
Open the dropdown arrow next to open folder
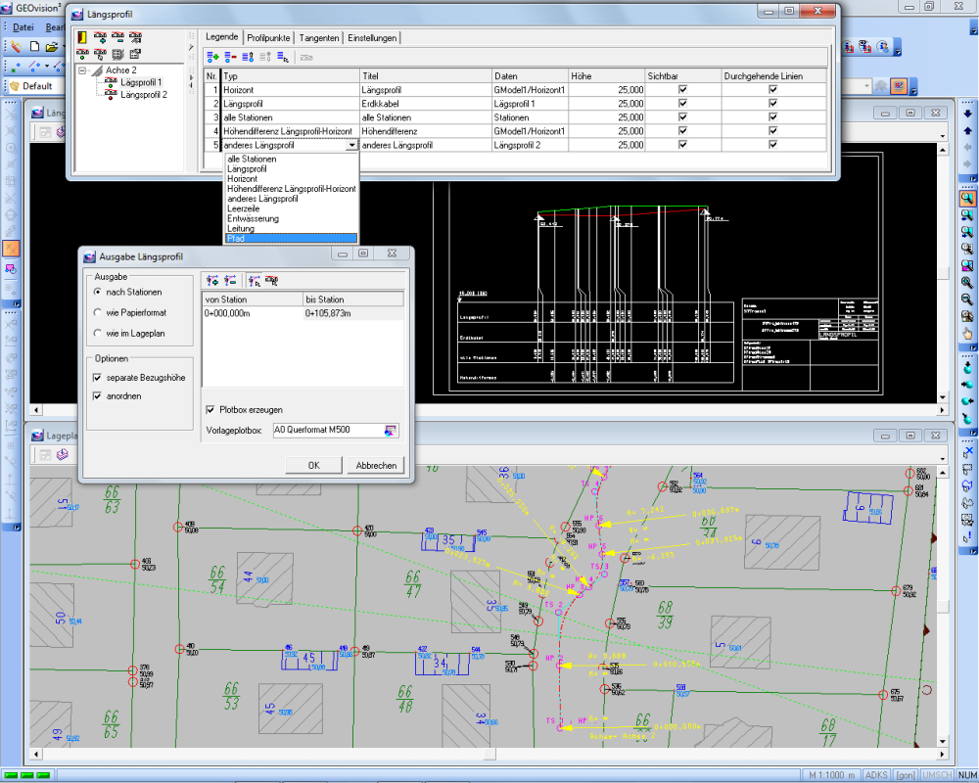click(63, 47)
